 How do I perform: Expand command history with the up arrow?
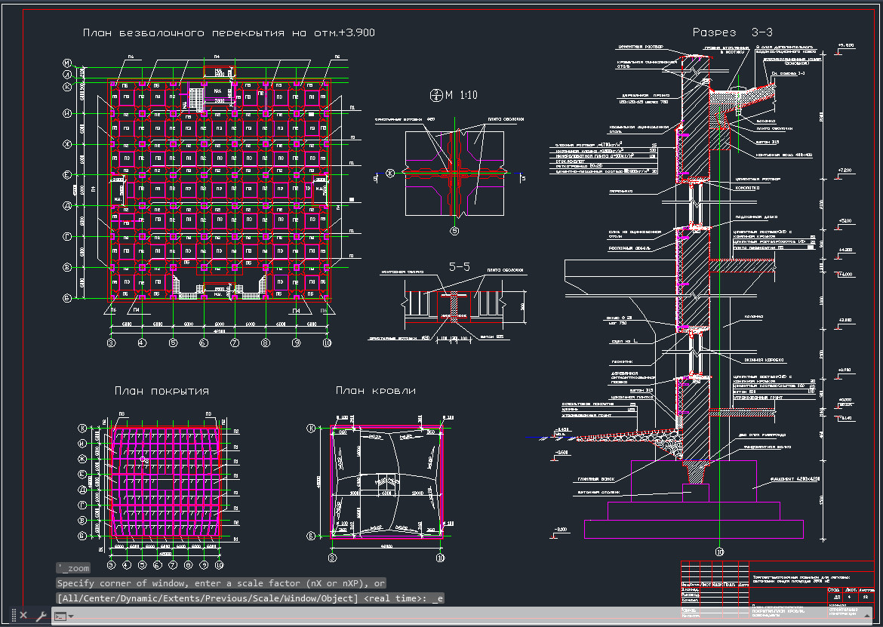click(866, 616)
